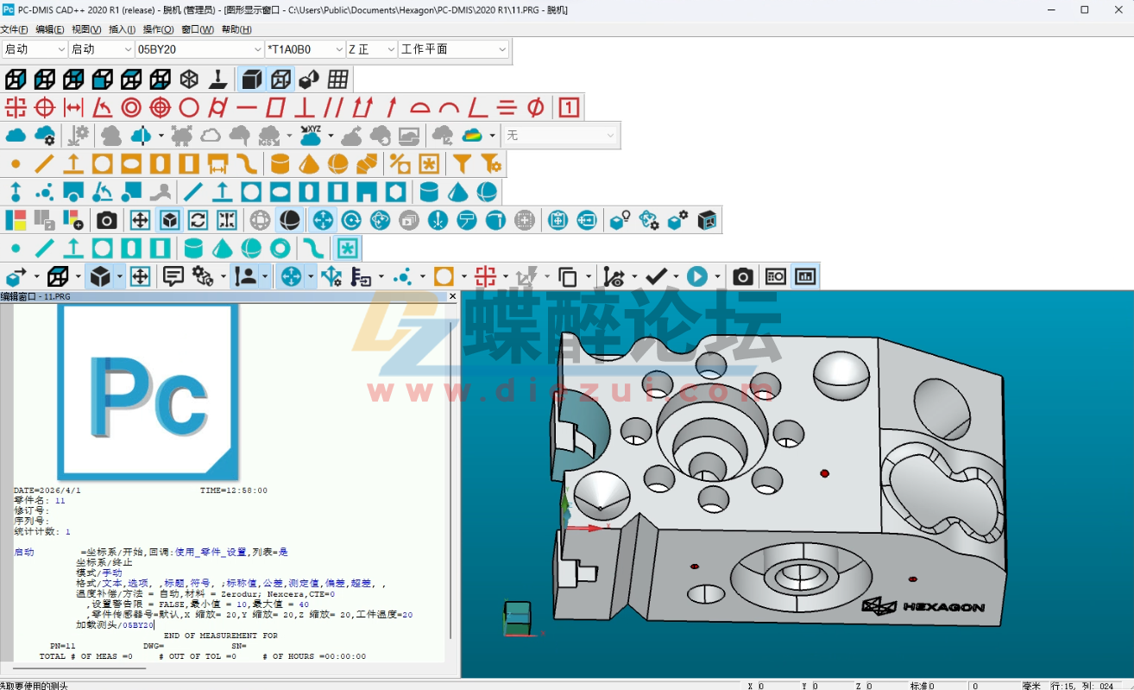
Task: Select the auto circle feature tool
Action: tap(102, 164)
